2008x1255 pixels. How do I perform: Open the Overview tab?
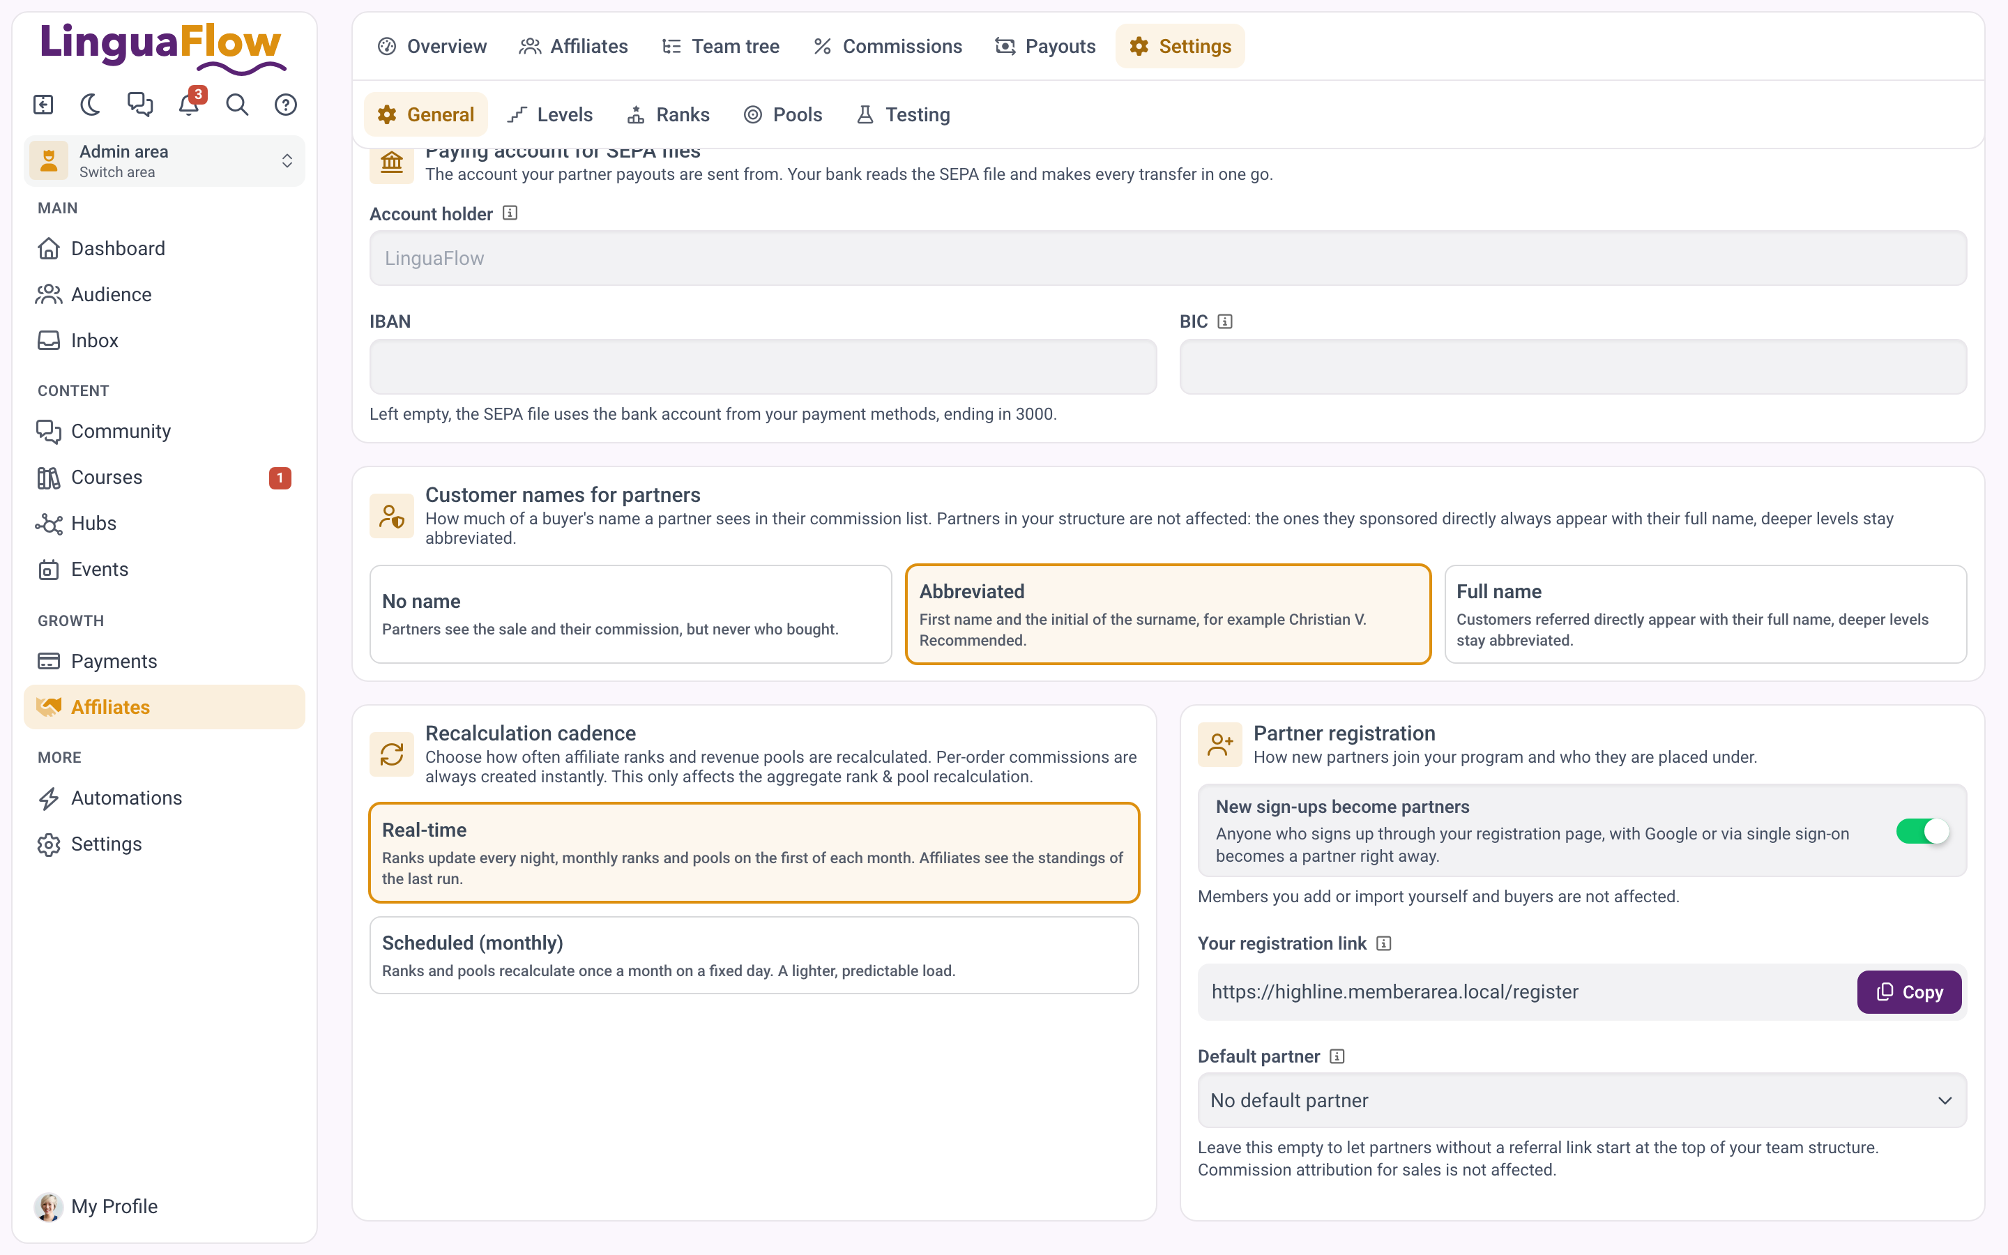[432, 47]
